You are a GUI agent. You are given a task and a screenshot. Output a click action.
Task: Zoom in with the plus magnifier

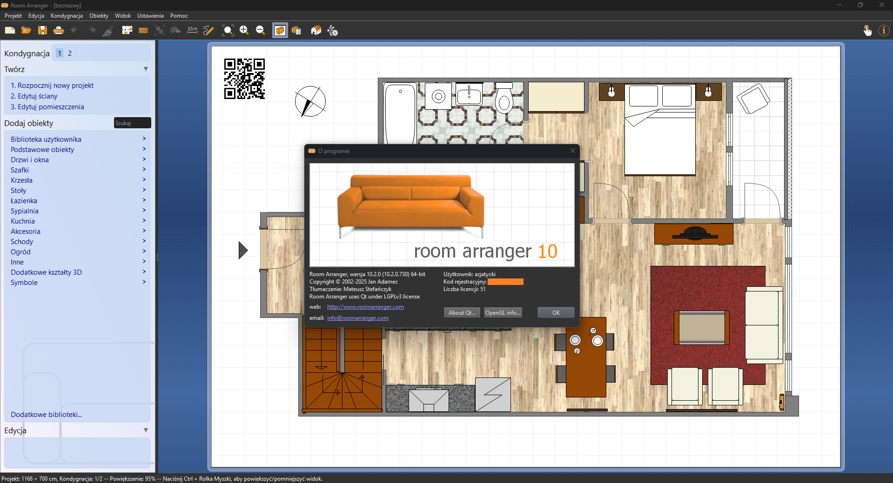pyautogui.click(x=244, y=31)
